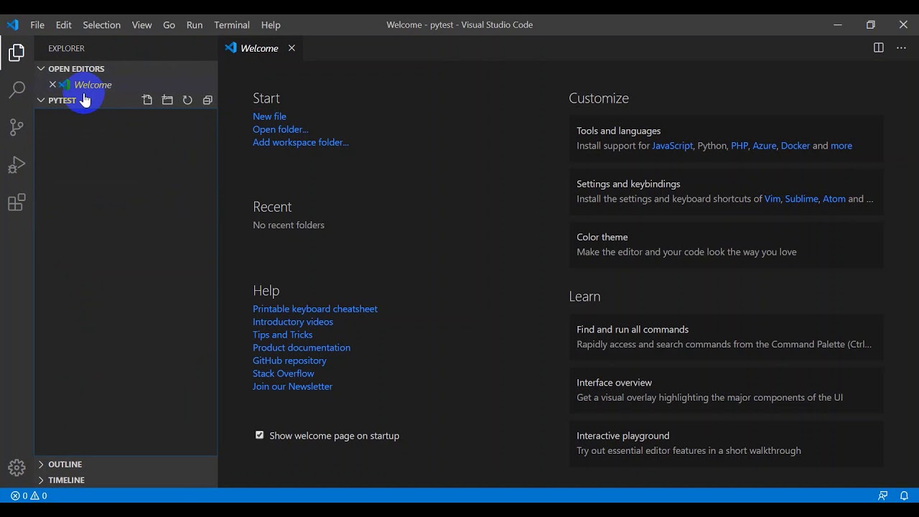Click the New File icon in PYTEST header
This screenshot has width=919, height=517.
pos(147,101)
